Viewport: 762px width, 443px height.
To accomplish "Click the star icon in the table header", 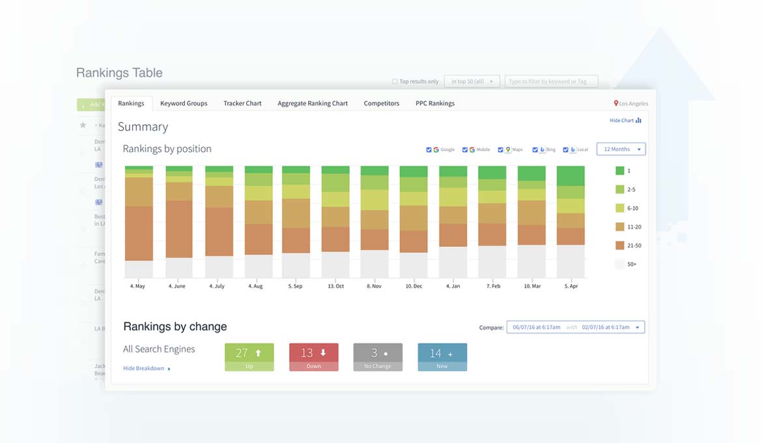I will 83,125.
